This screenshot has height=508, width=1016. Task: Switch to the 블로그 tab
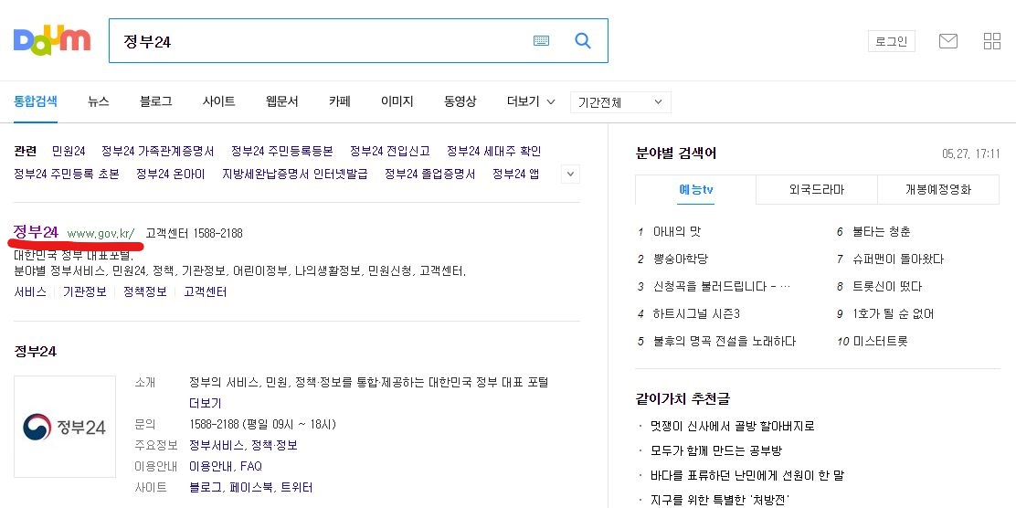[156, 101]
